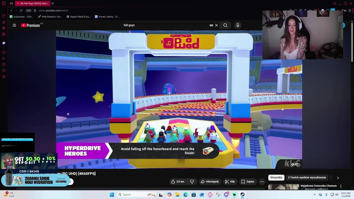Open the Pleb Masters: For... bookmark

(x=50, y=17)
